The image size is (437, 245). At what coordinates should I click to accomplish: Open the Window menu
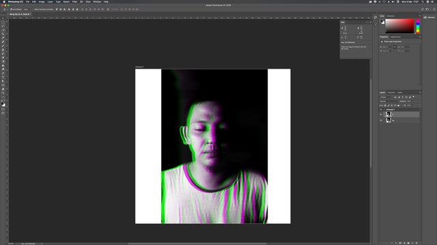coord(97,1)
